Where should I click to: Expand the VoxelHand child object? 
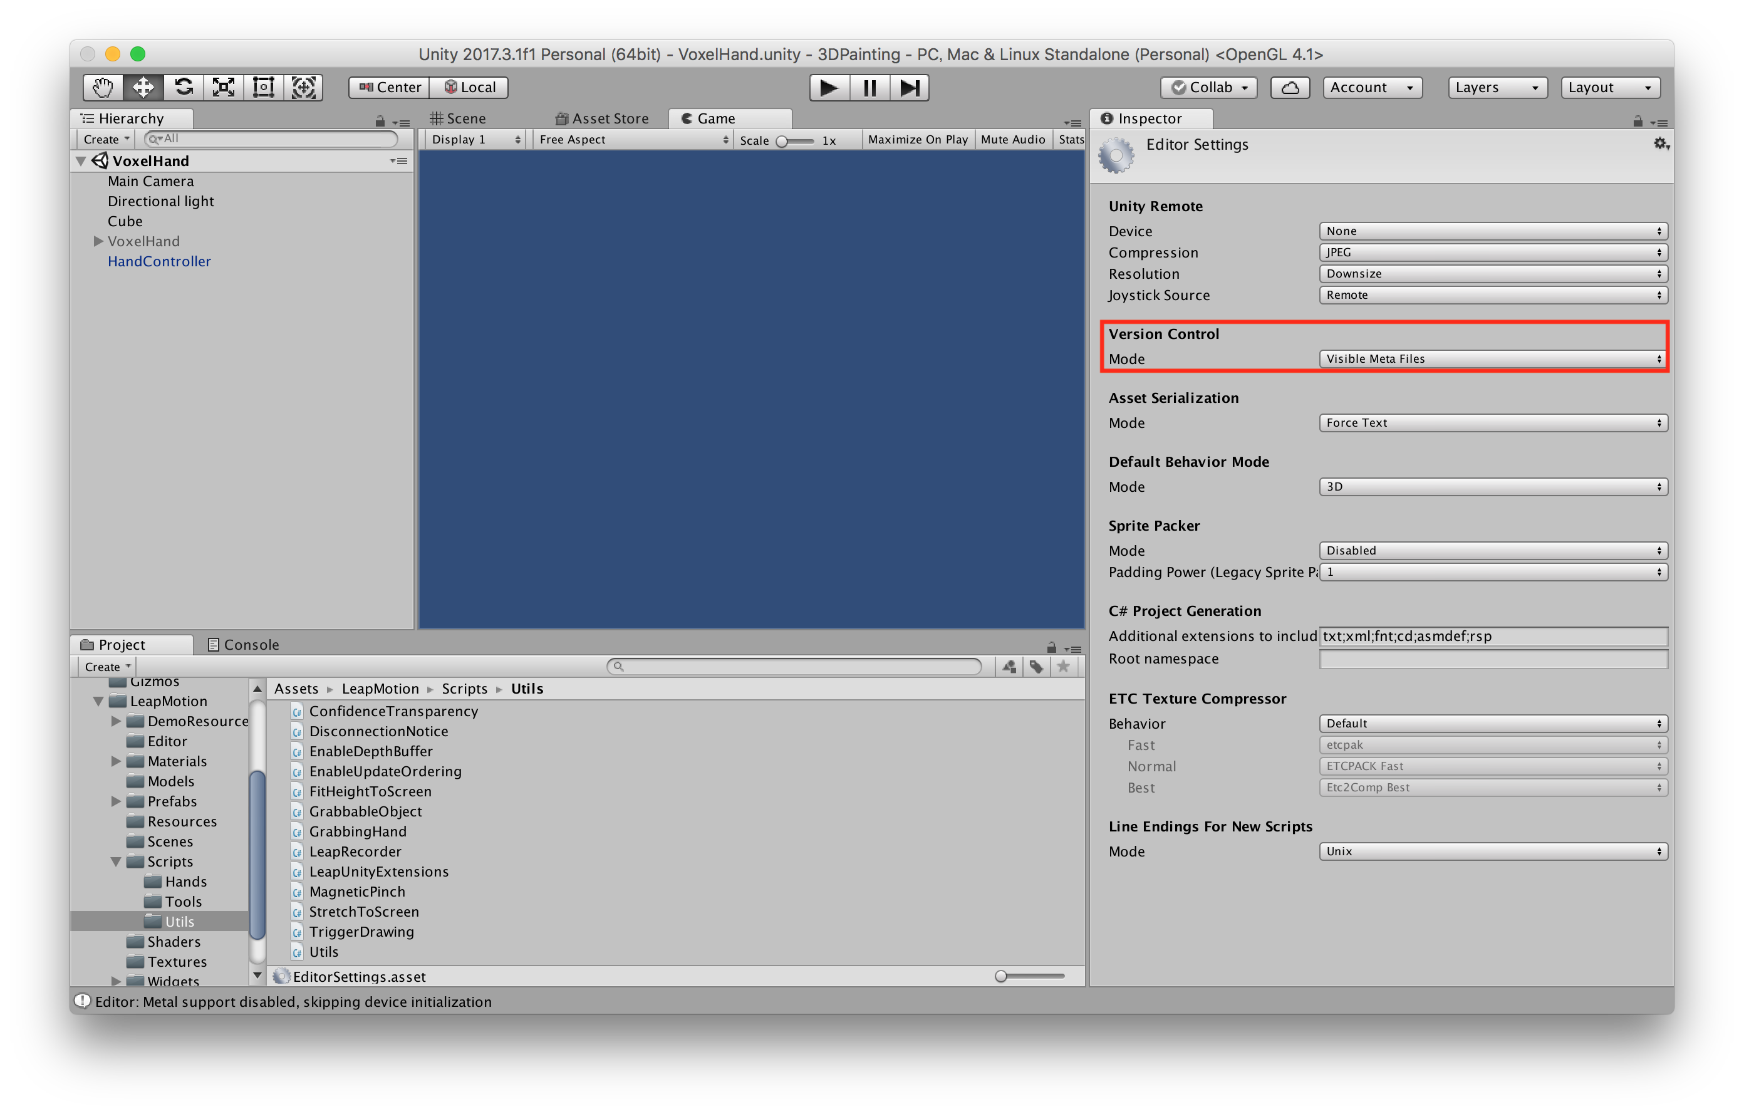click(98, 241)
